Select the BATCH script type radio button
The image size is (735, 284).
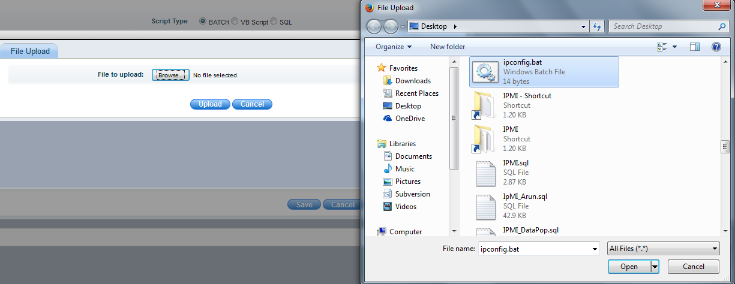(x=202, y=22)
